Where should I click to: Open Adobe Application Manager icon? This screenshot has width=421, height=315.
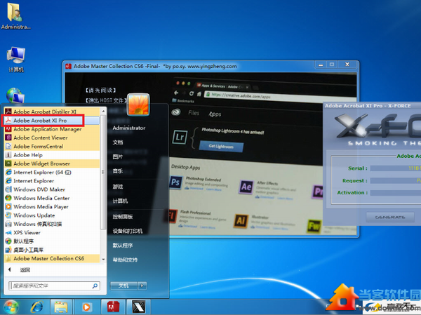[x=8, y=129]
